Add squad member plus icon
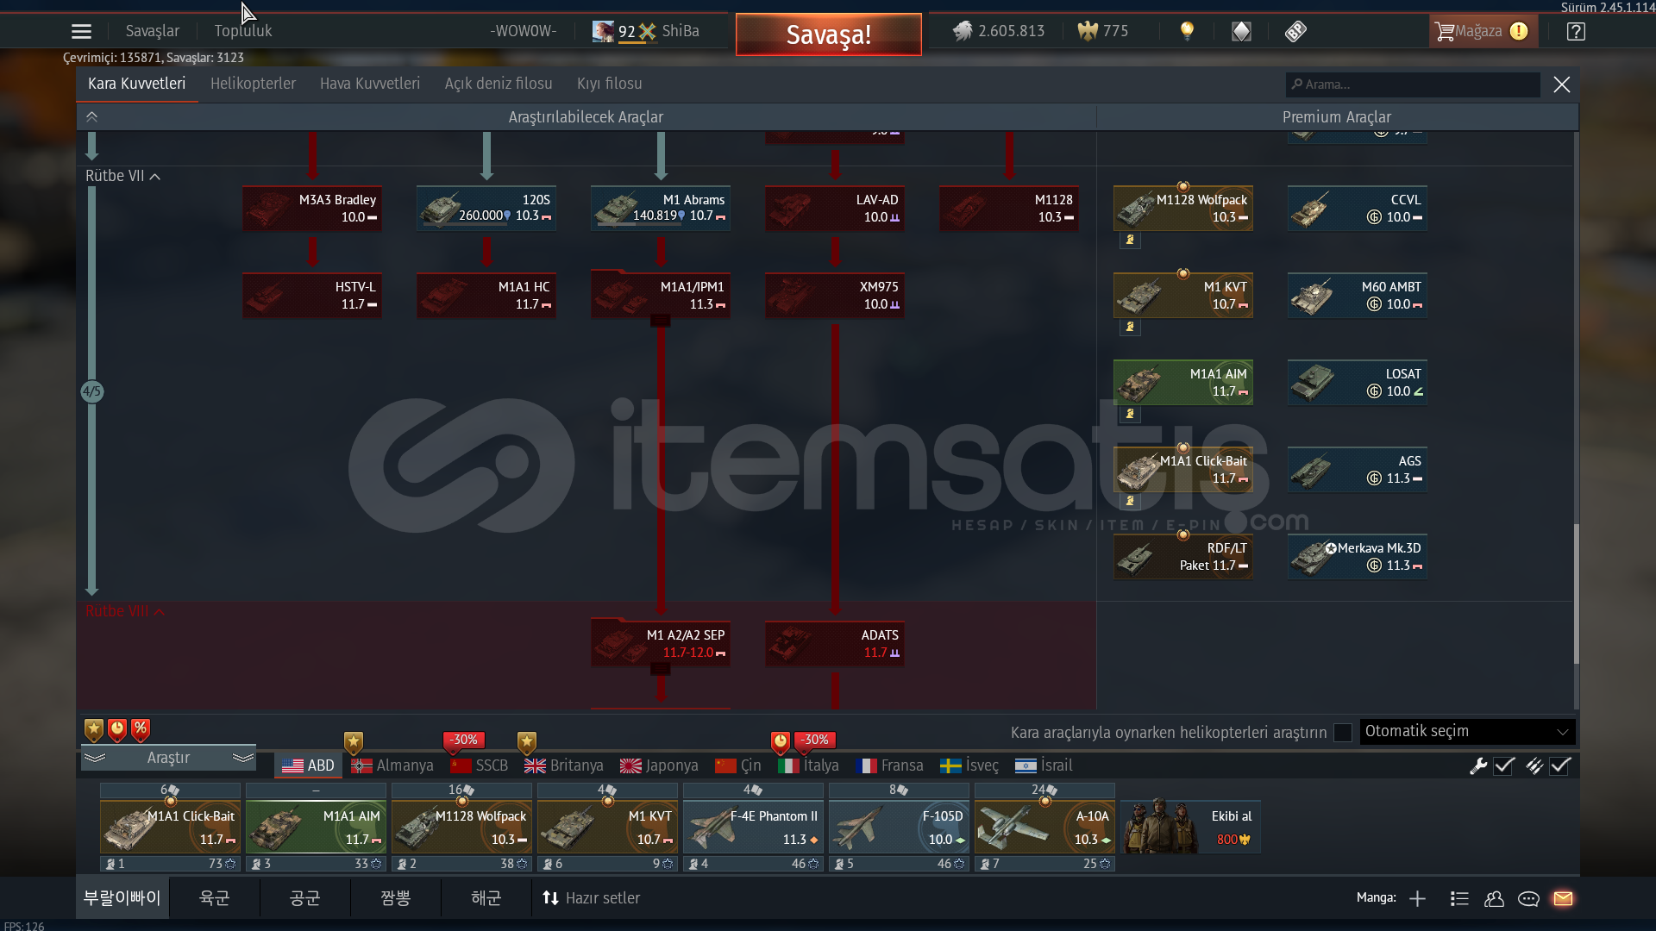Screen dimensions: 1656x931 point(1417,898)
